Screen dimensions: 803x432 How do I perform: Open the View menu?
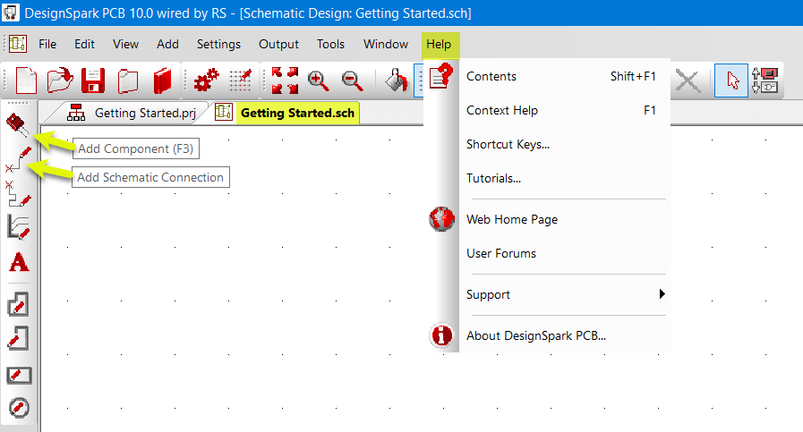125,44
